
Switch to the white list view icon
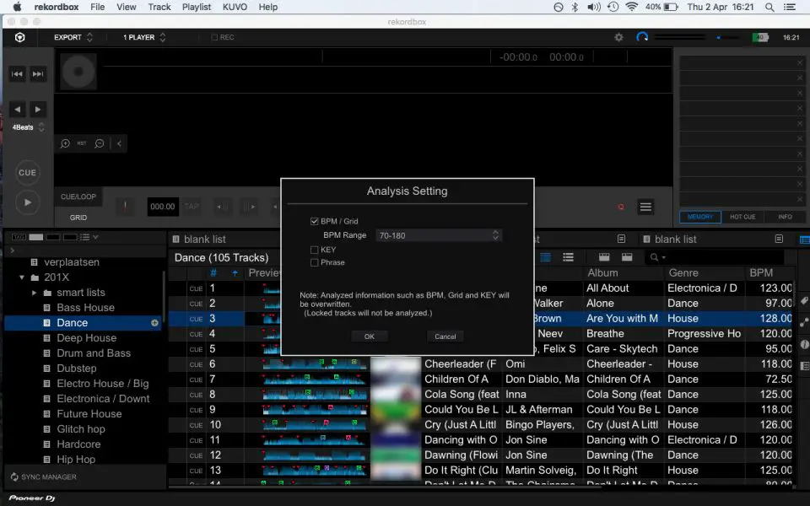pos(568,257)
